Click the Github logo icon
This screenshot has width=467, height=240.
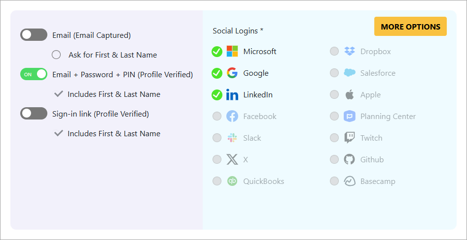point(350,160)
